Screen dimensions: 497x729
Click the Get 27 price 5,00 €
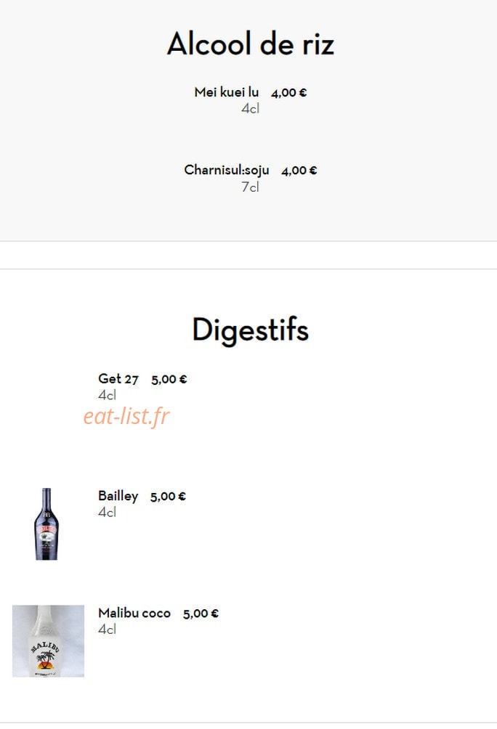coord(169,379)
